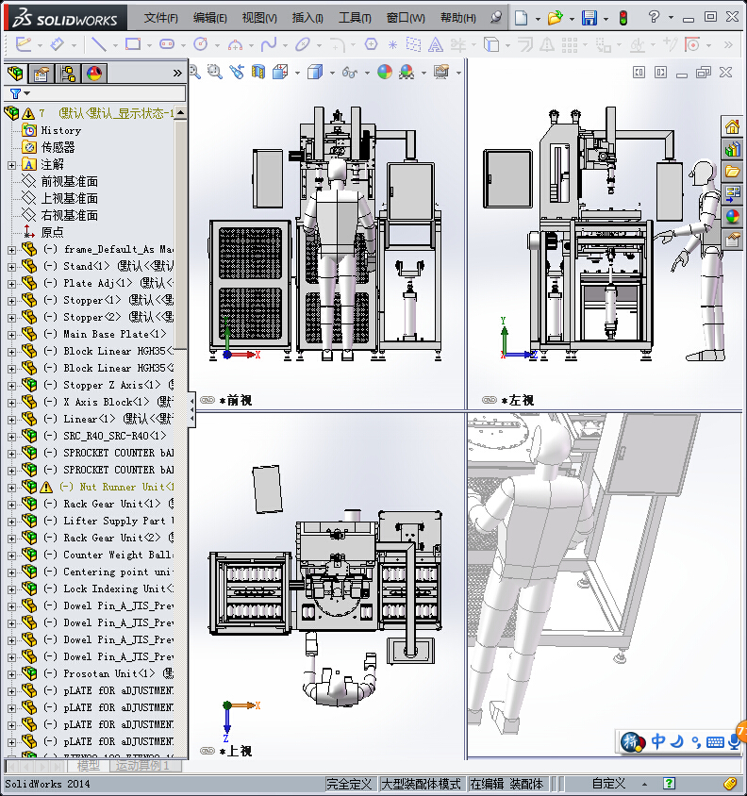Click the Save disk icon
The height and width of the screenshot is (796, 747).
(589, 18)
